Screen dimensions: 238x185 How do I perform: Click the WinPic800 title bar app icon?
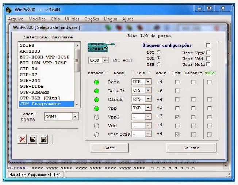click(9, 10)
